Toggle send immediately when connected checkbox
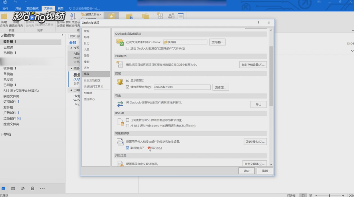This screenshot has height=197, width=354. coord(128,148)
